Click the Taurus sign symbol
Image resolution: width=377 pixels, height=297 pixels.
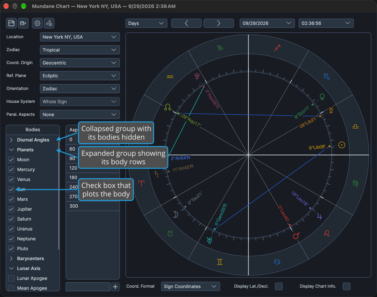coord(170,233)
